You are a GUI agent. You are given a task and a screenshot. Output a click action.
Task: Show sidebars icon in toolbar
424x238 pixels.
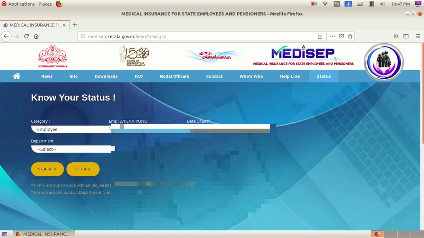click(x=406, y=36)
